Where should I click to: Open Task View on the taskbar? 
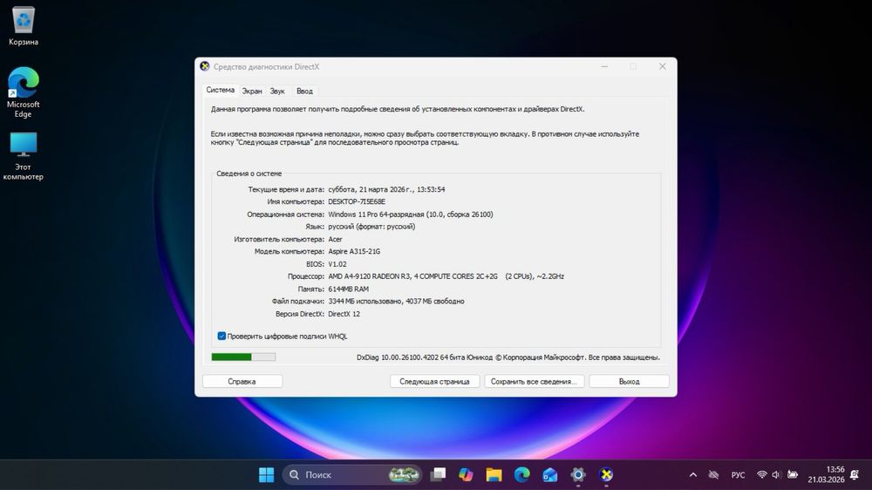click(x=439, y=474)
